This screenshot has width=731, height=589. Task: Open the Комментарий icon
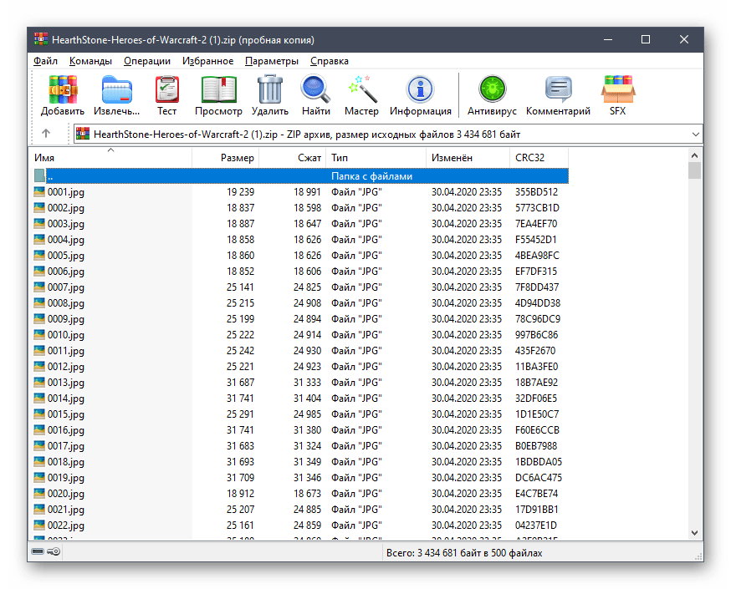[x=558, y=89]
